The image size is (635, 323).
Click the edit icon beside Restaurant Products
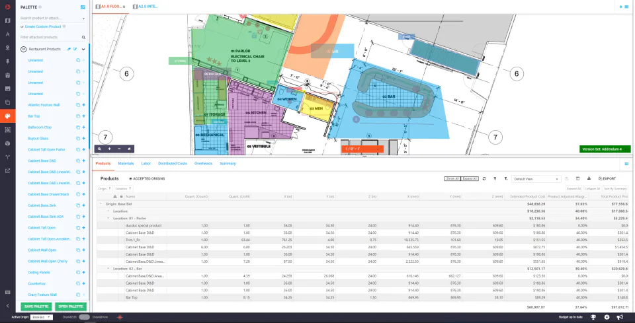tap(75, 49)
